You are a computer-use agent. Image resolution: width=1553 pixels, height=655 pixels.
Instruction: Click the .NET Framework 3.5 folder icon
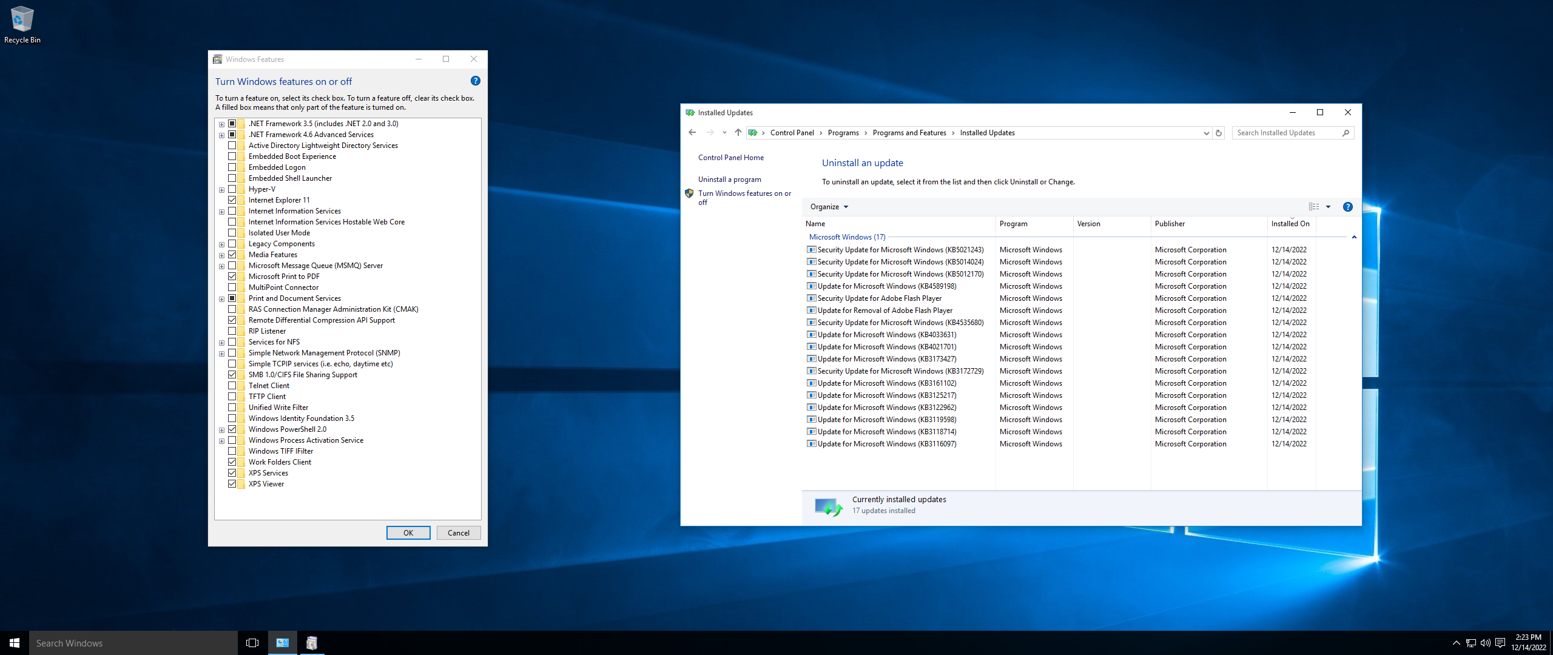pos(241,124)
